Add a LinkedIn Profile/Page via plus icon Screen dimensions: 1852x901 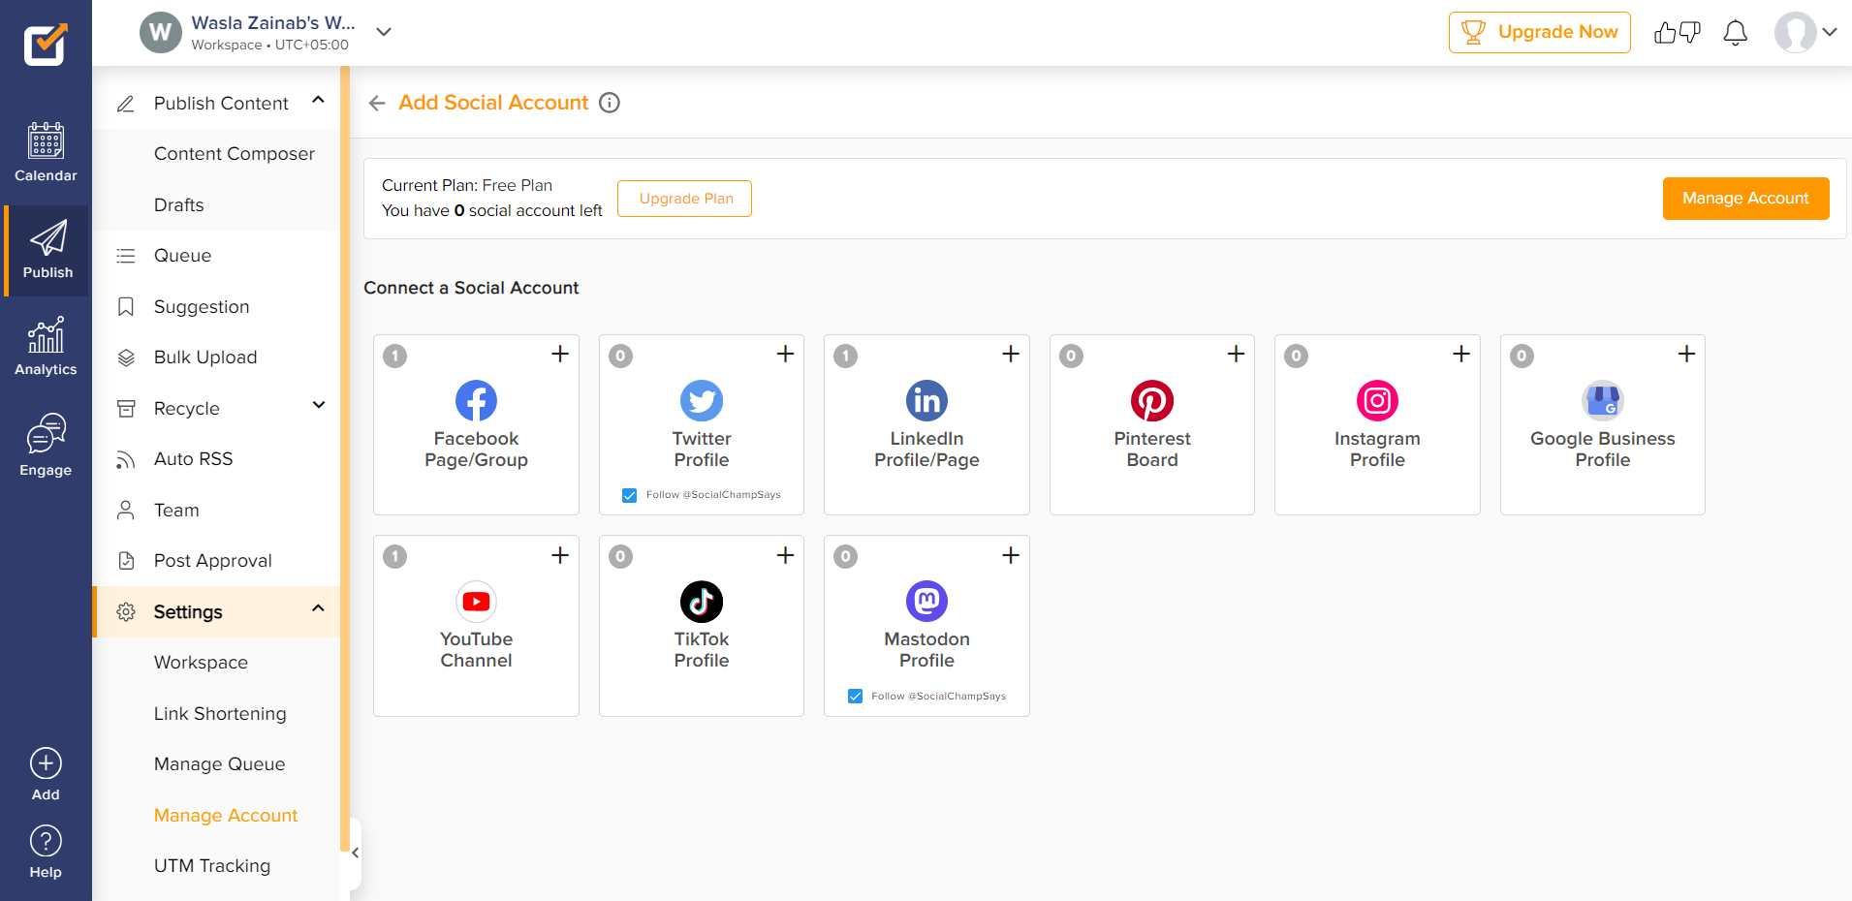1011,354
